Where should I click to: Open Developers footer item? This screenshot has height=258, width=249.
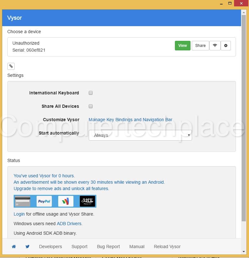[x=51, y=247]
